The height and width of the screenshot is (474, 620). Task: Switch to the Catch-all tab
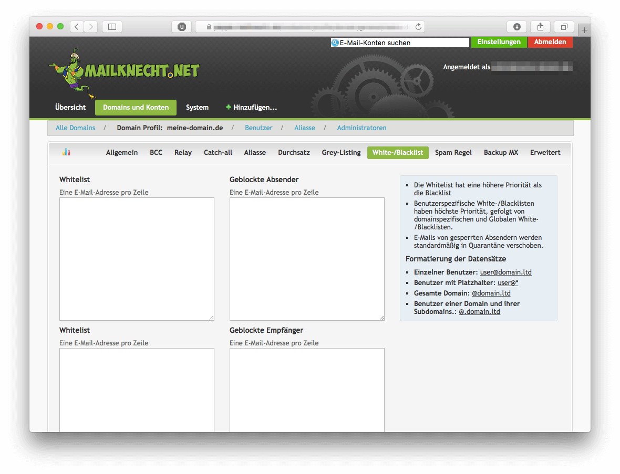tap(218, 152)
